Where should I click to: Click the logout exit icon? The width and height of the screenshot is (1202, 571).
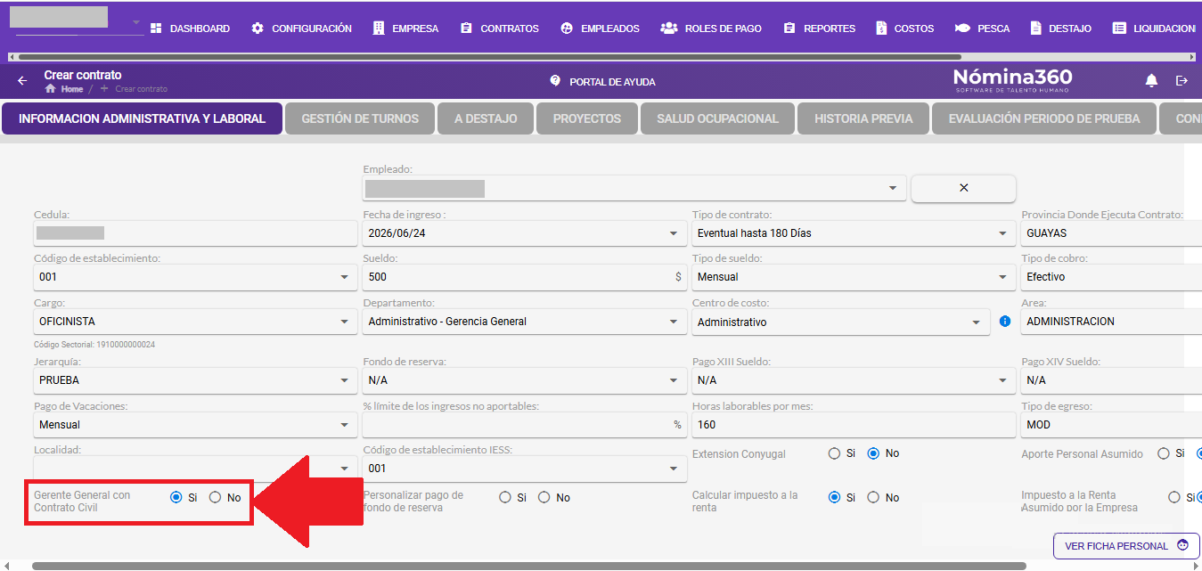coord(1182,81)
